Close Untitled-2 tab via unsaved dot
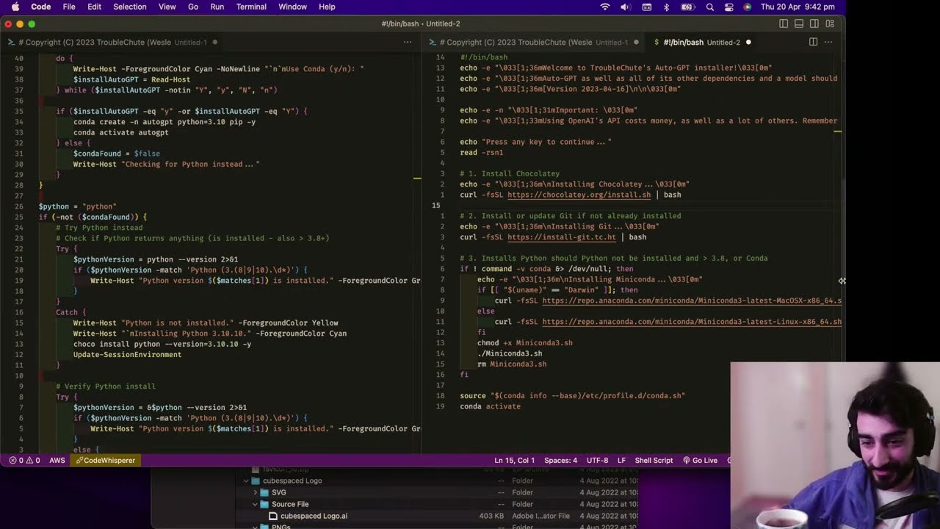The width and height of the screenshot is (940, 529). [748, 43]
